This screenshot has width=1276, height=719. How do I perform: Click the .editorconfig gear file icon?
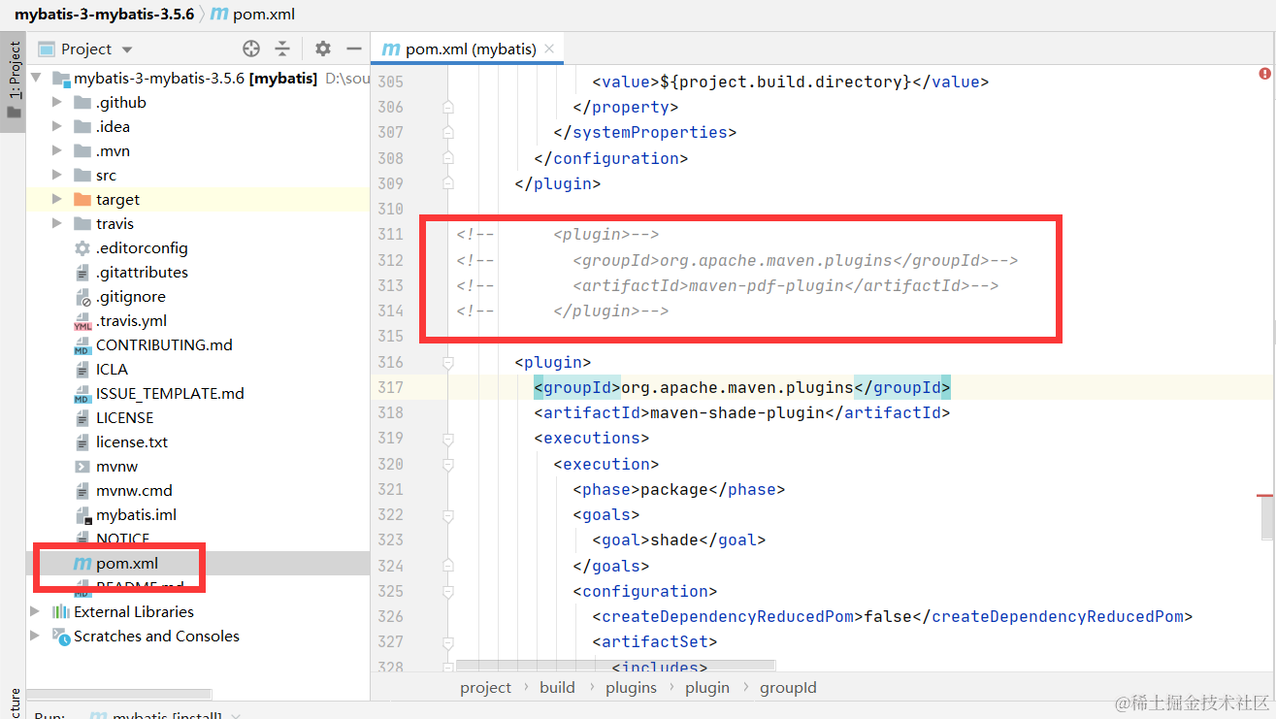coord(82,247)
